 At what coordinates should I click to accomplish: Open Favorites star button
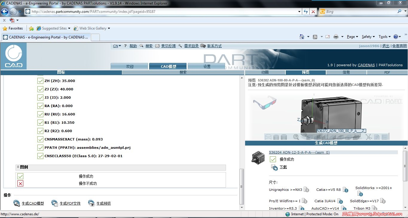point(13,28)
